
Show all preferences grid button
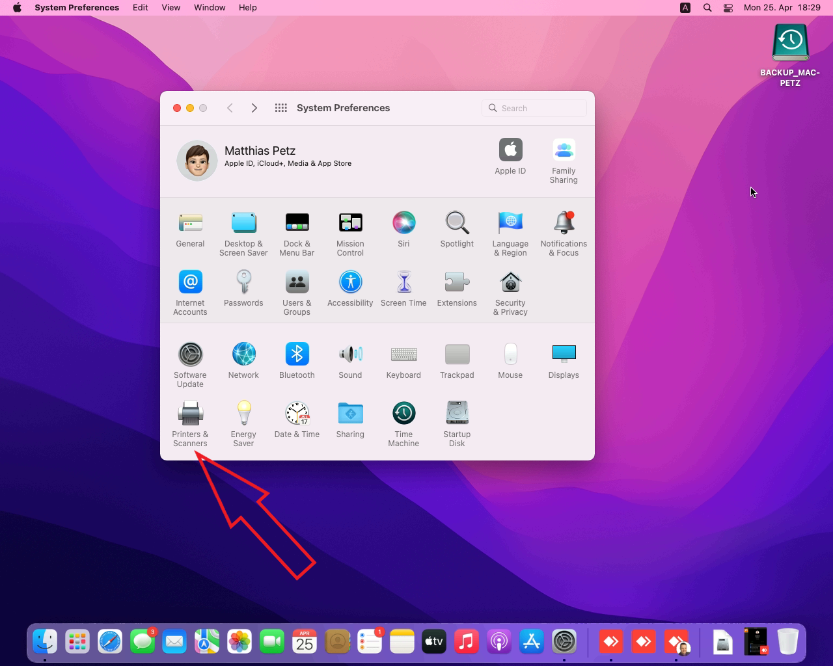[281, 108]
